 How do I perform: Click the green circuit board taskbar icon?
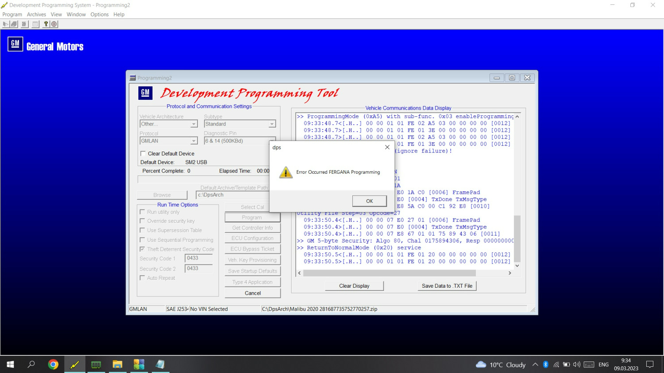click(96, 365)
